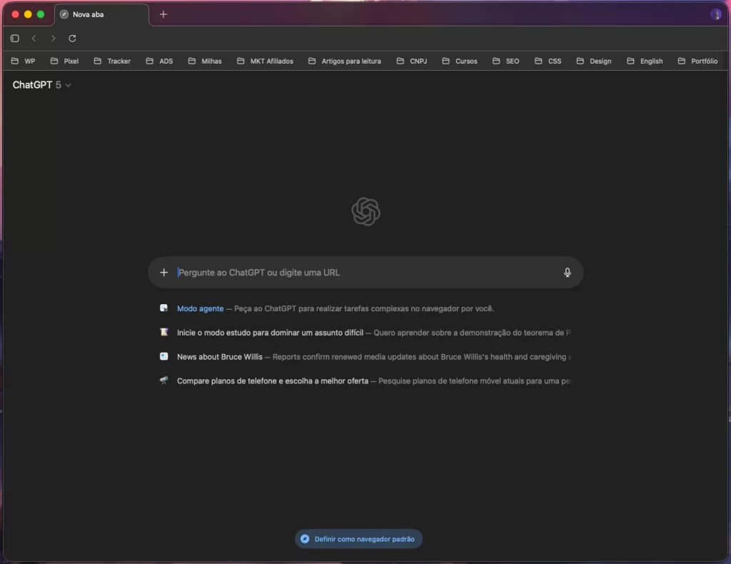The height and width of the screenshot is (564, 731).
Task: Select the Modo agente suggestion
Action: click(x=201, y=309)
